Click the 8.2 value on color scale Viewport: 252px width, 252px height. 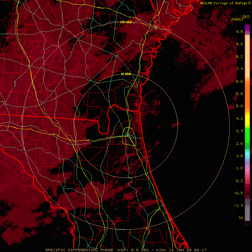(x=239, y=56)
